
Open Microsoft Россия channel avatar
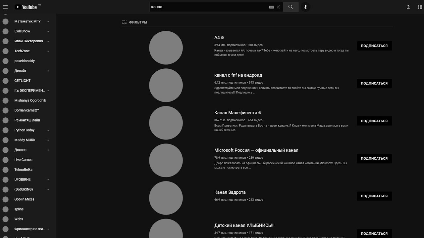pos(166,160)
